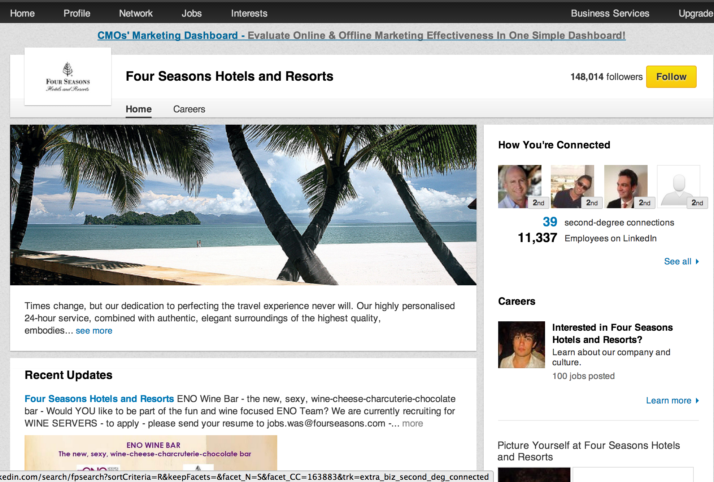The width and height of the screenshot is (714, 482).
Task: Open the Network menu
Action: 136,13
